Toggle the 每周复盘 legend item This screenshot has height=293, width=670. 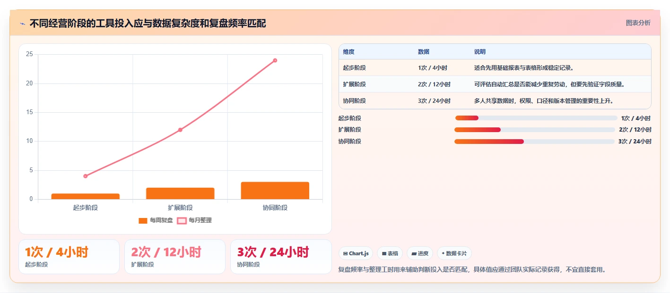(156, 220)
